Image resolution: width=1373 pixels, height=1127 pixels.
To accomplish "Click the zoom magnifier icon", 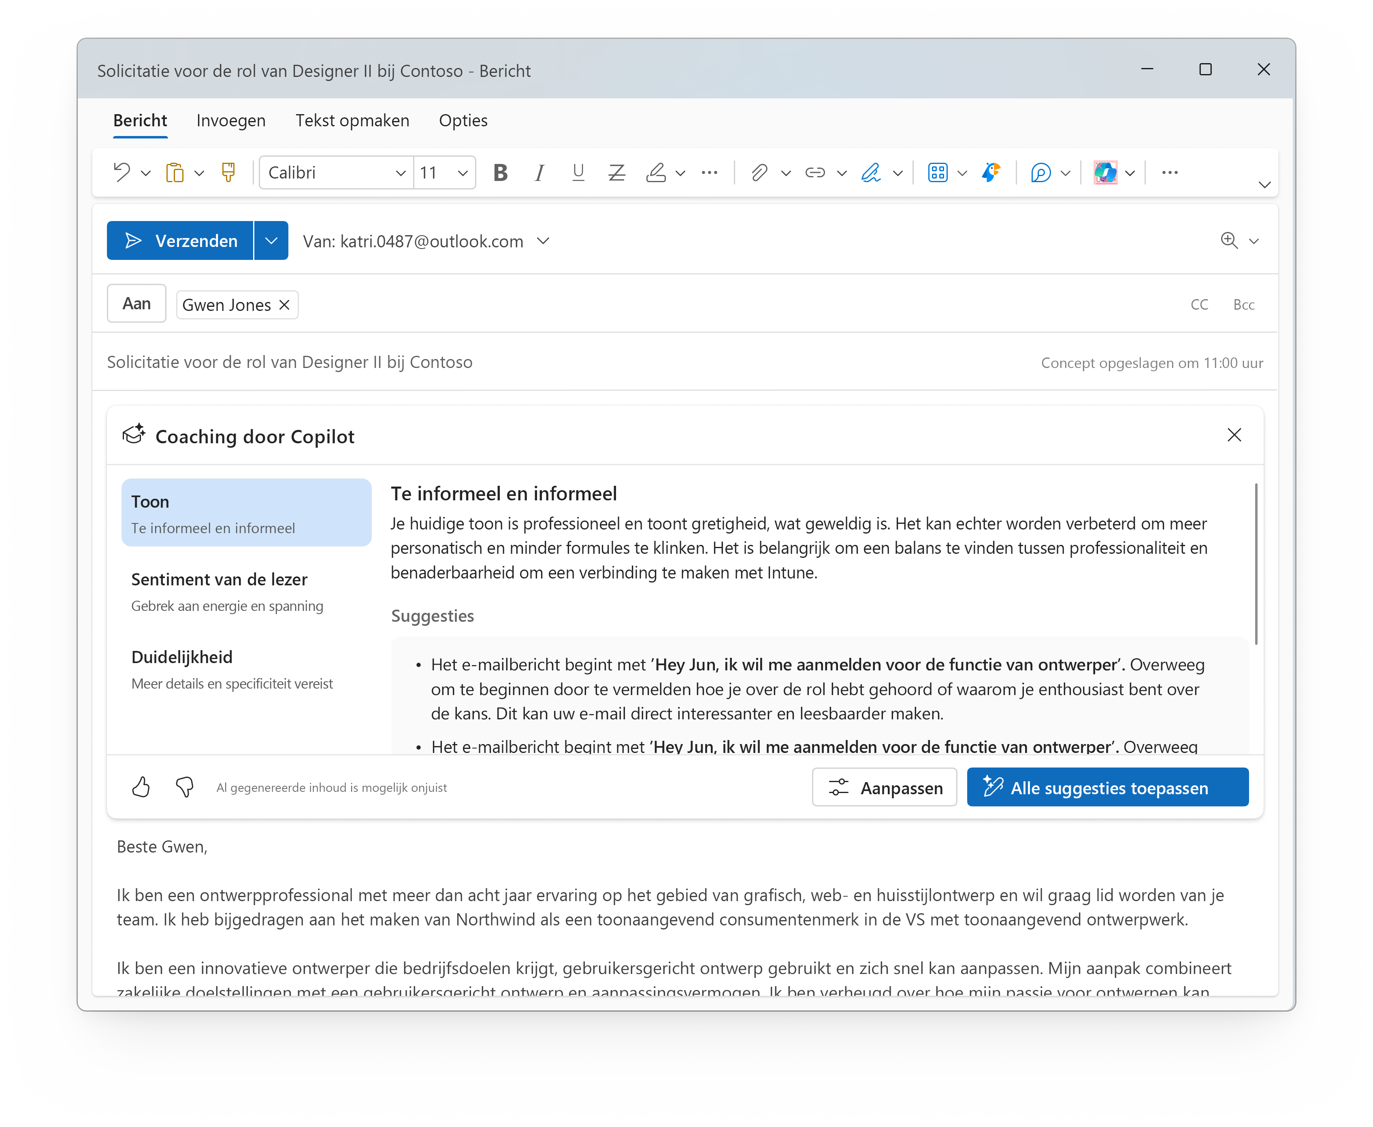I will 1229,241.
